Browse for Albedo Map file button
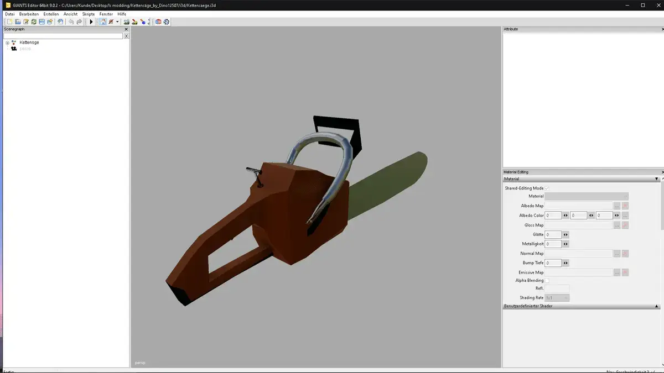664x373 pixels. click(616, 206)
